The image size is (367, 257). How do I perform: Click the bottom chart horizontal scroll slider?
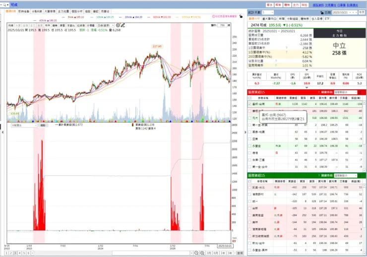[151, 253]
